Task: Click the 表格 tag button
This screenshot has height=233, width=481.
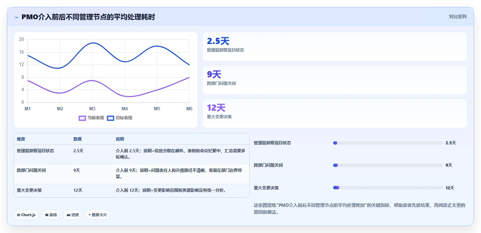Action: coord(51,215)
